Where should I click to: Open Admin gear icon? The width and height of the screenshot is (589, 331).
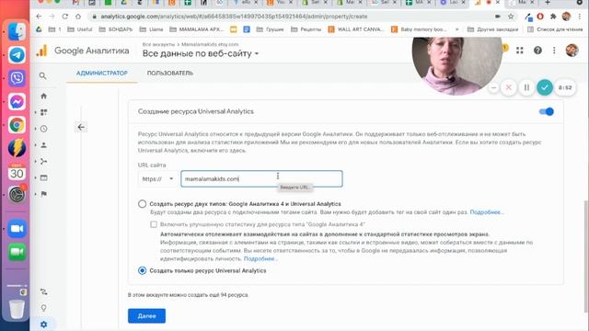(43, 325)
